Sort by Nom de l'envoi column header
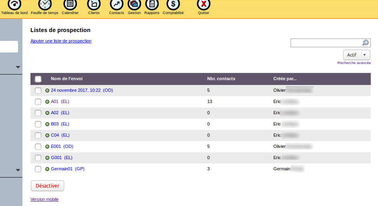Image resolution: width=378 pixels, height=206 pixels. [67, 79]
